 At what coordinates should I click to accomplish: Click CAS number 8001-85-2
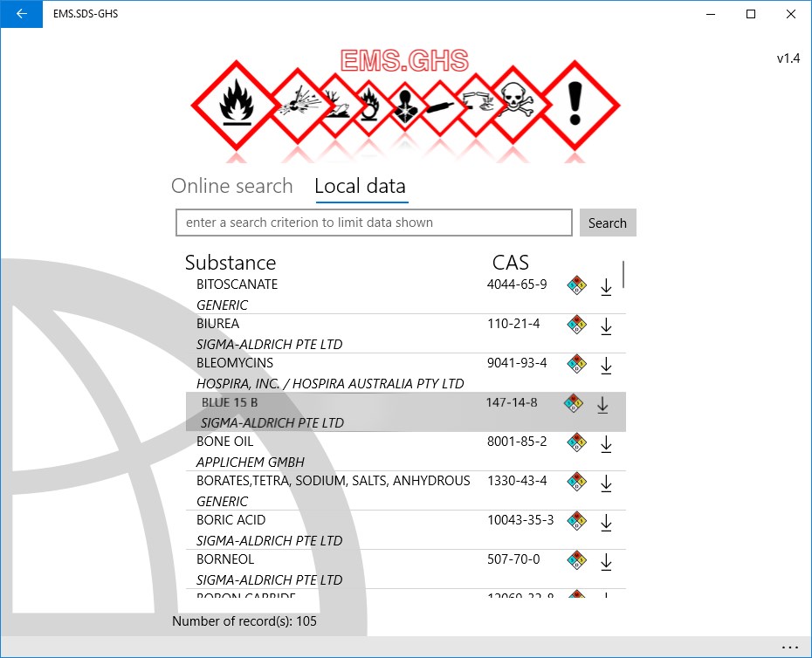[x=517, y=442]
